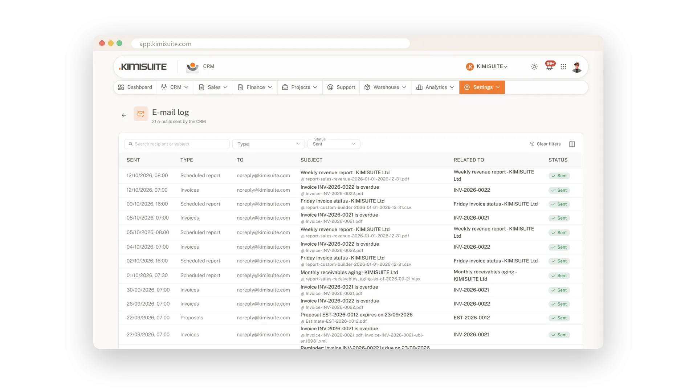Viewport: 697px width, 392px height.
Task: Toggle light theme with sun icon
Action: coord(534,67)
